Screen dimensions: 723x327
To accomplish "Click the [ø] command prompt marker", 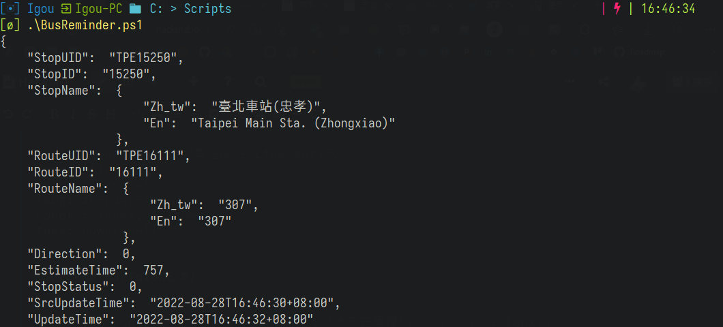I will coord(11,25).
